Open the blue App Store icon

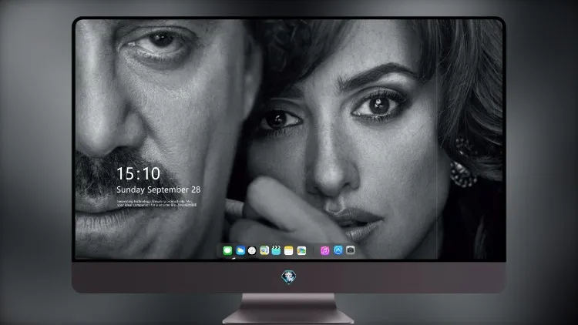[x=338, y=250]
